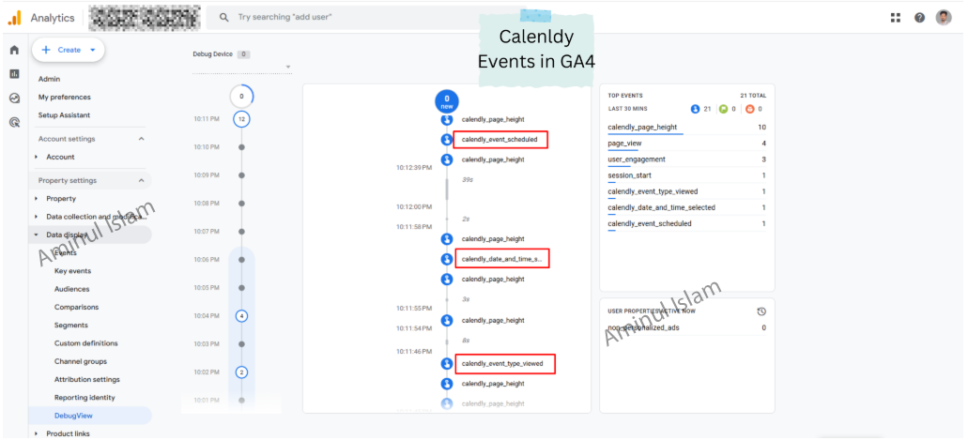Open the Google apps grid icon
The height and width of the screenshot is (440, 968).
point(896,18)
